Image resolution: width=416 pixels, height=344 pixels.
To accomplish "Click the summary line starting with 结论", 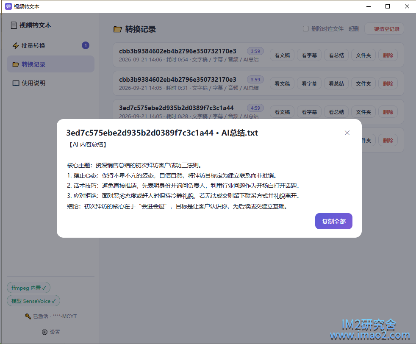I will click(177, 206).
